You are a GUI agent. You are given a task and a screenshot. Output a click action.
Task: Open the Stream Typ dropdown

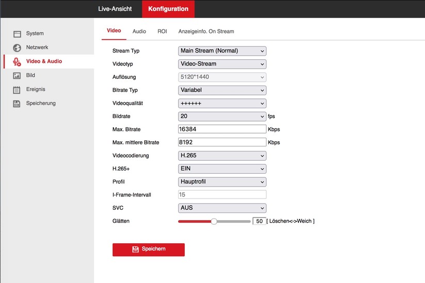tap(222, 51)
